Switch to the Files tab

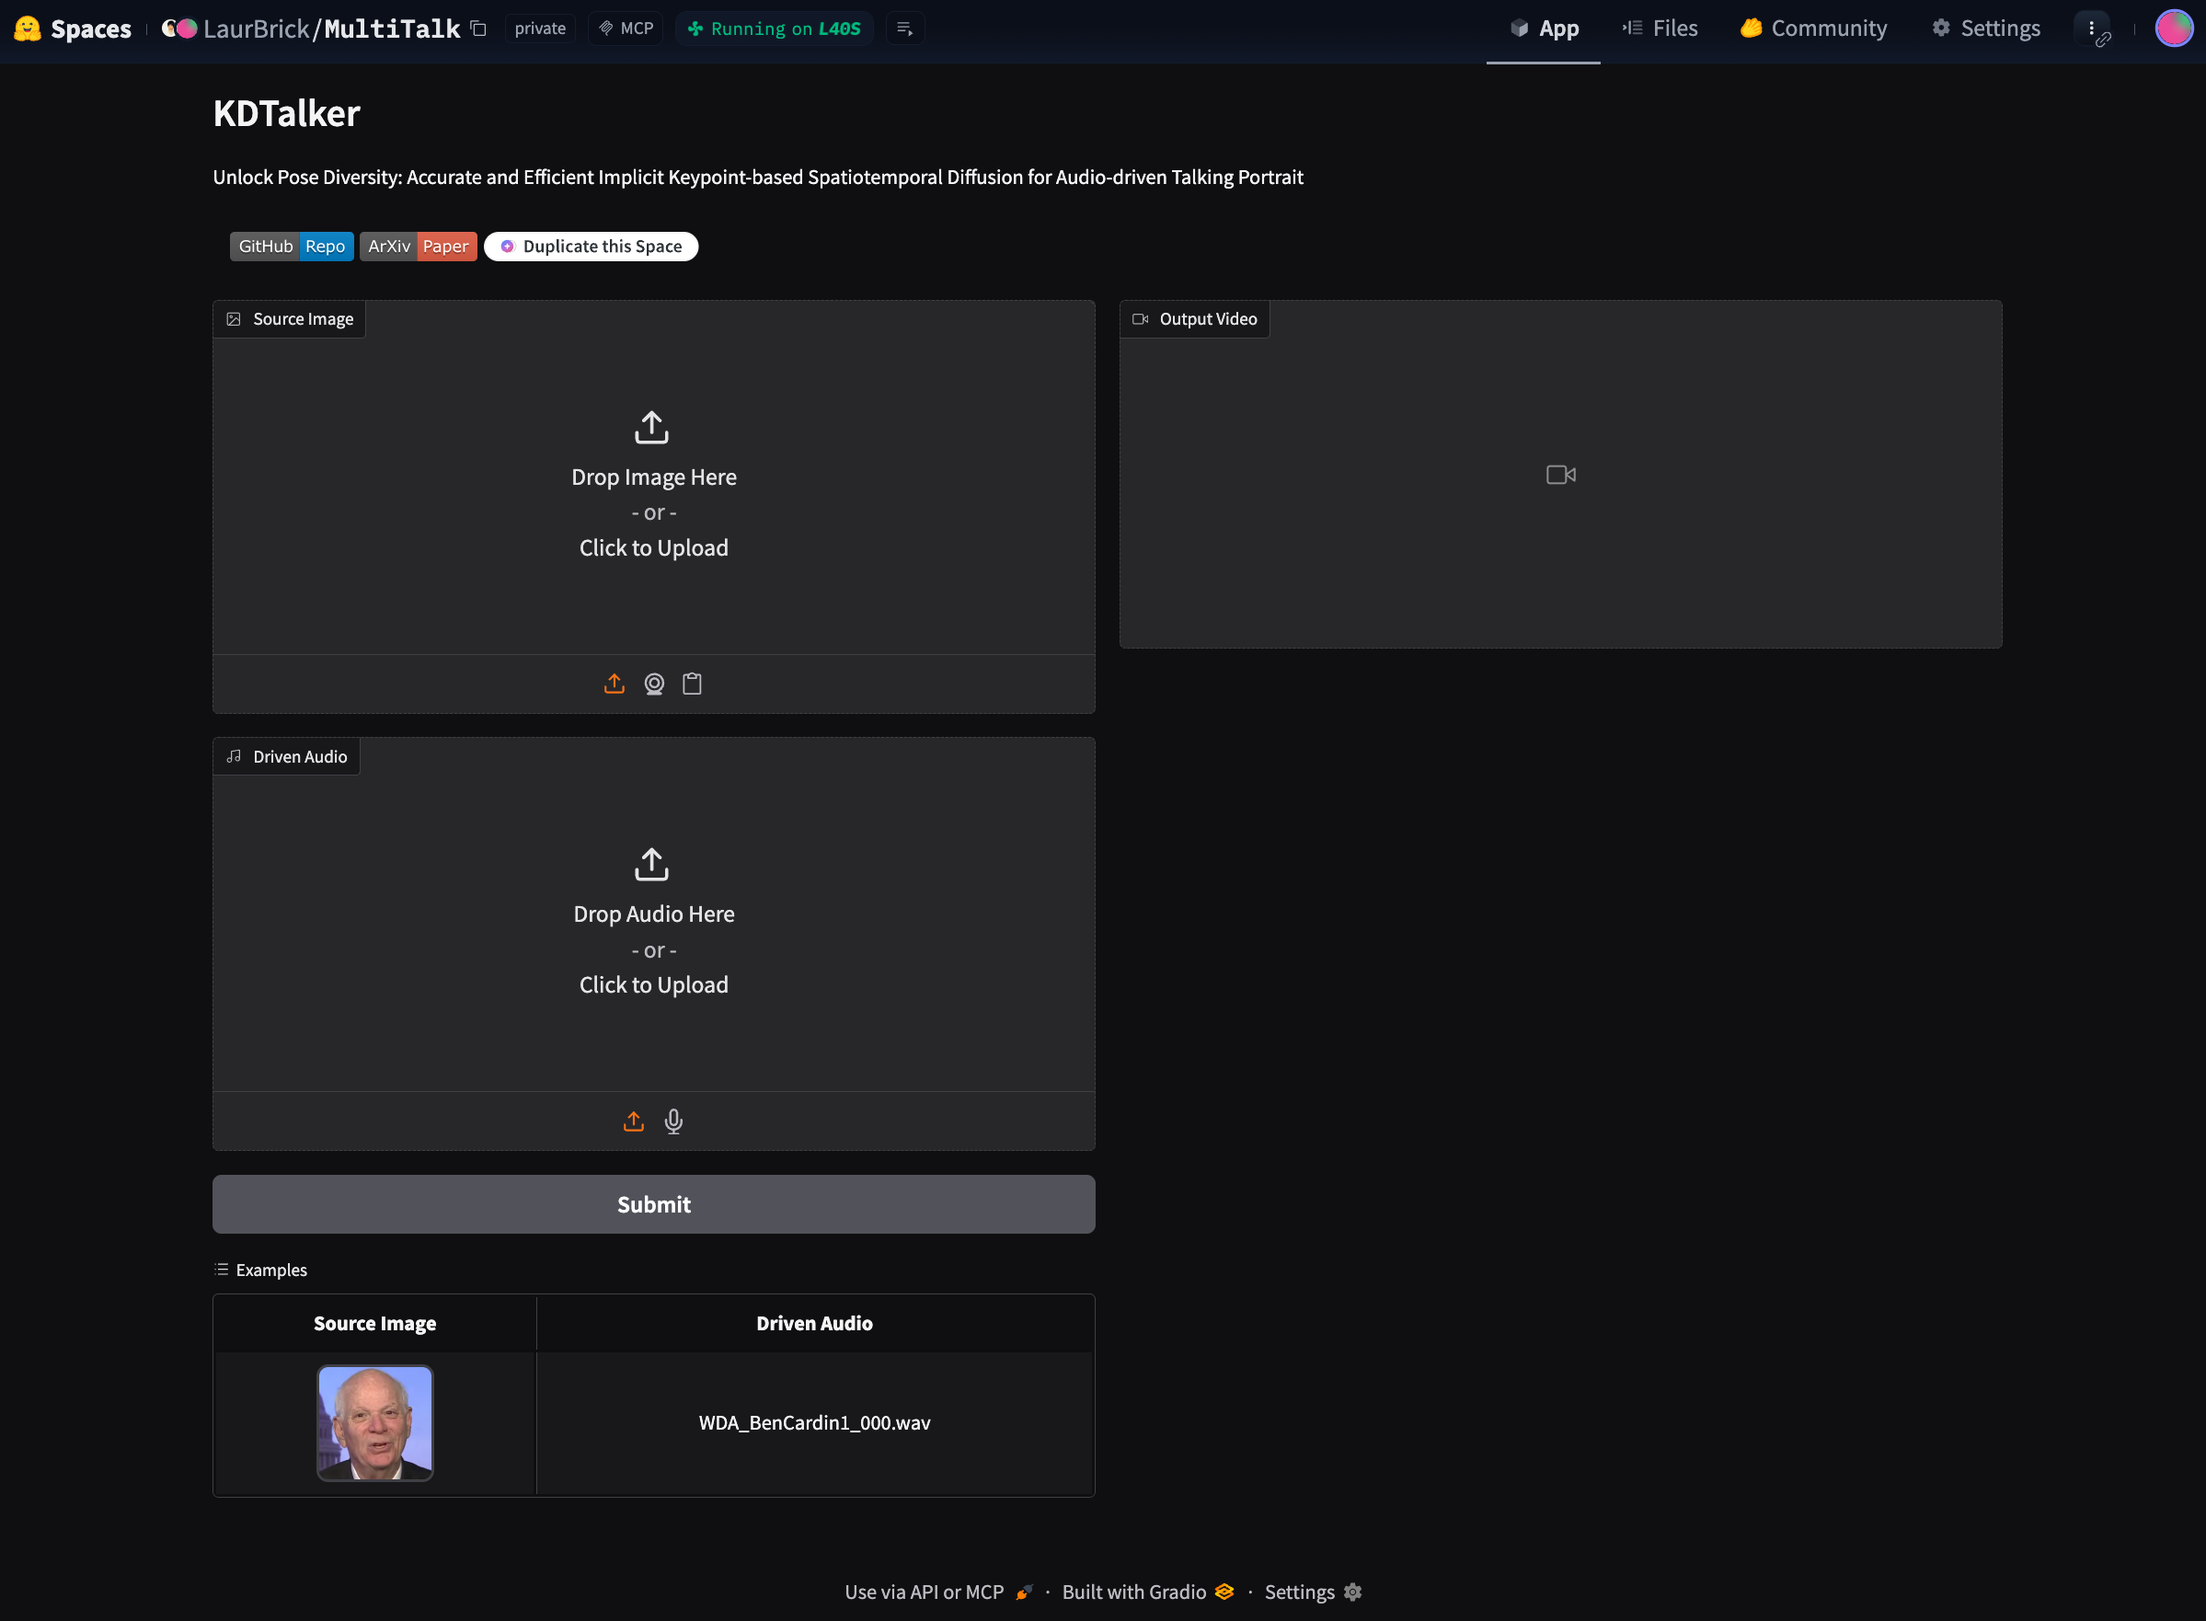point(1660,29)
